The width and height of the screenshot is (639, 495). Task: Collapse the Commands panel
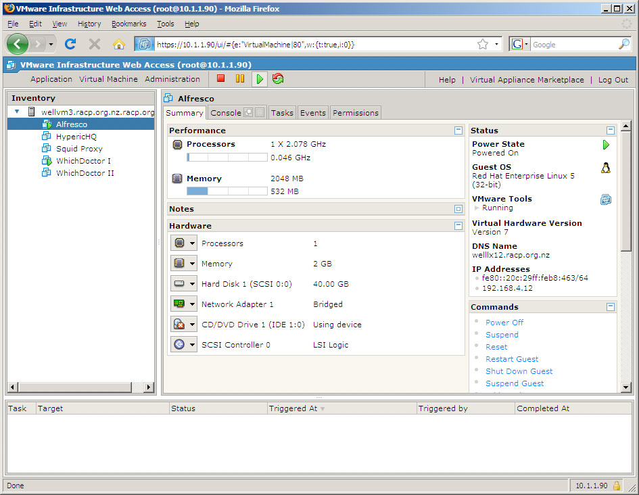(x=611, y=307)
